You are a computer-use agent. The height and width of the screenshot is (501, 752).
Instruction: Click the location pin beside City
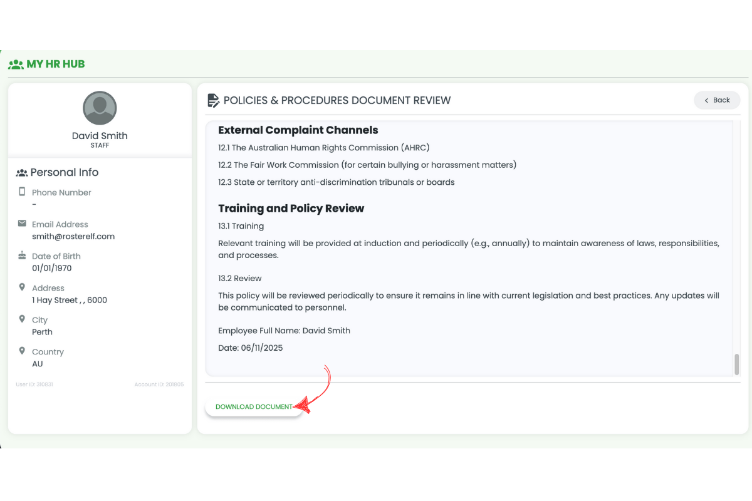(22, 319)
